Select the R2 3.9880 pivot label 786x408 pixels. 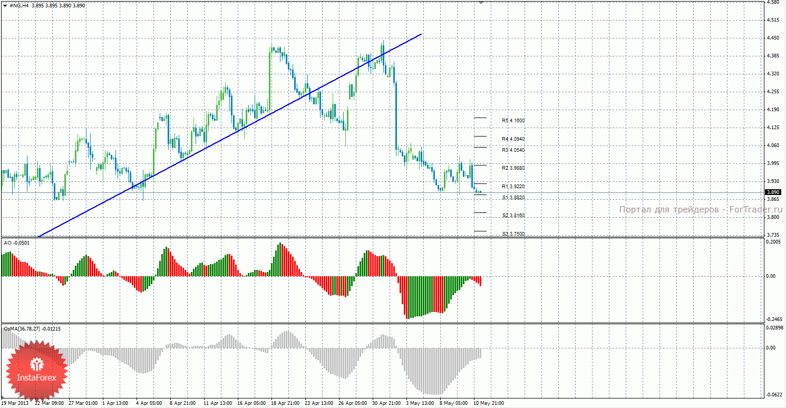click(513, 168)
